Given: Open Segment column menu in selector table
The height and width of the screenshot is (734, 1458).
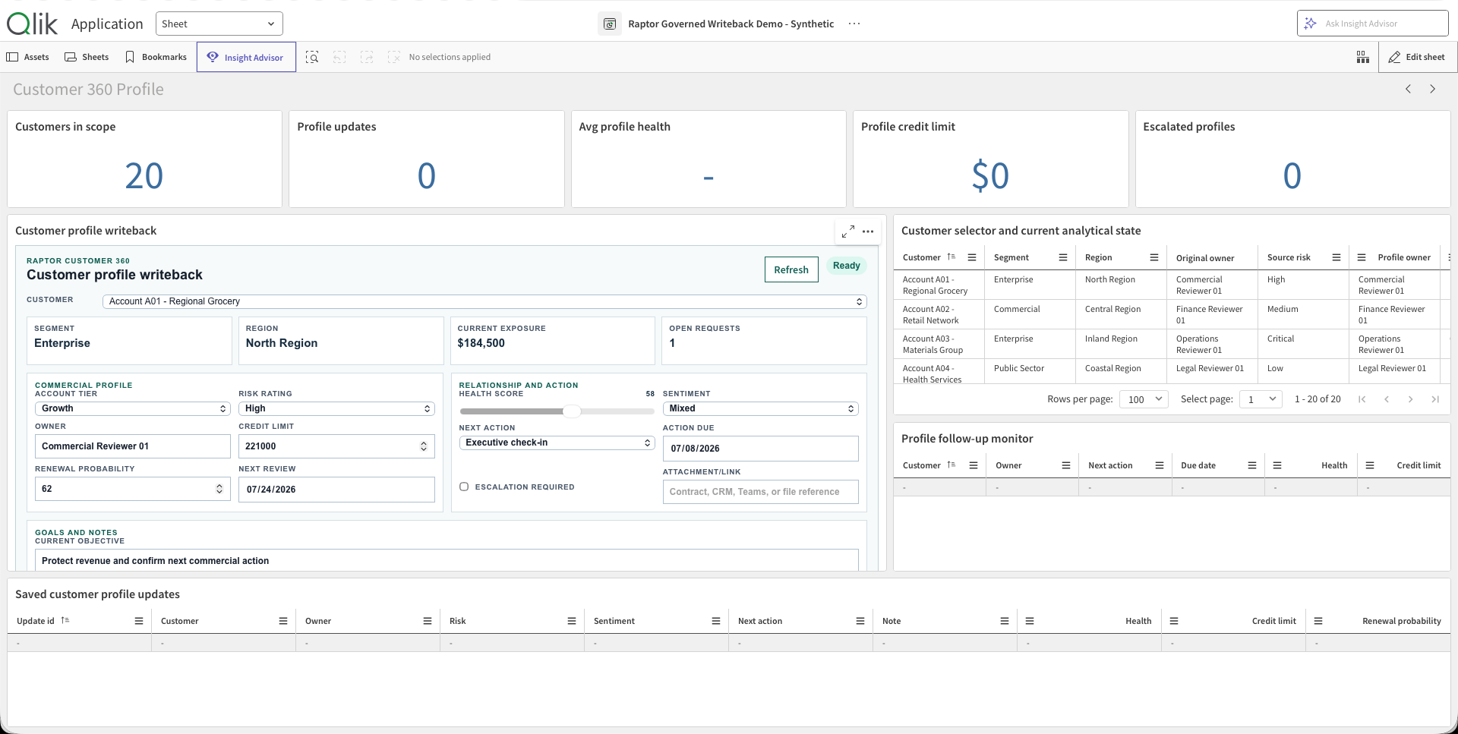Looking at the screenshot, I should click(1063, 257).
